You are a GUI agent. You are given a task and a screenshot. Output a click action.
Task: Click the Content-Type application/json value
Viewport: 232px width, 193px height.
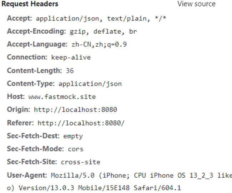tap(90, 84)
